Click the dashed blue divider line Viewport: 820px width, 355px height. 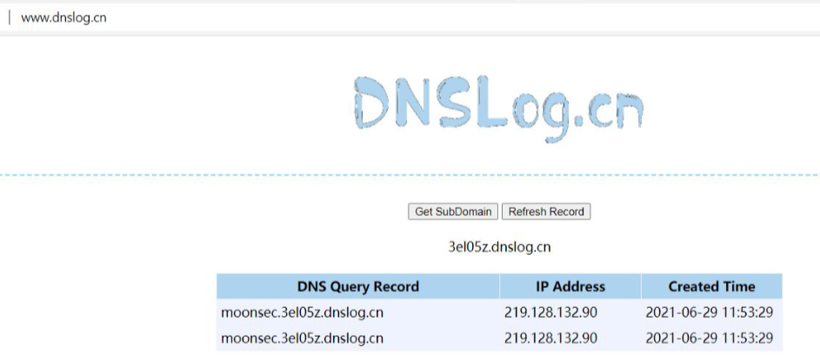coord(261,175)
